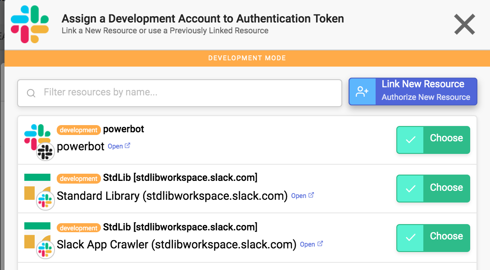Click the add-user icon on Link New Resource
Image resolution: width=490 pixels, height=270 pixels.
(x=362, y=91)
